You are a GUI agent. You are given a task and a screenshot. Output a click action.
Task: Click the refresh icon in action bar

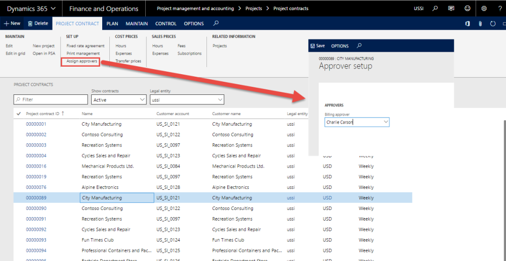point(492,24)
